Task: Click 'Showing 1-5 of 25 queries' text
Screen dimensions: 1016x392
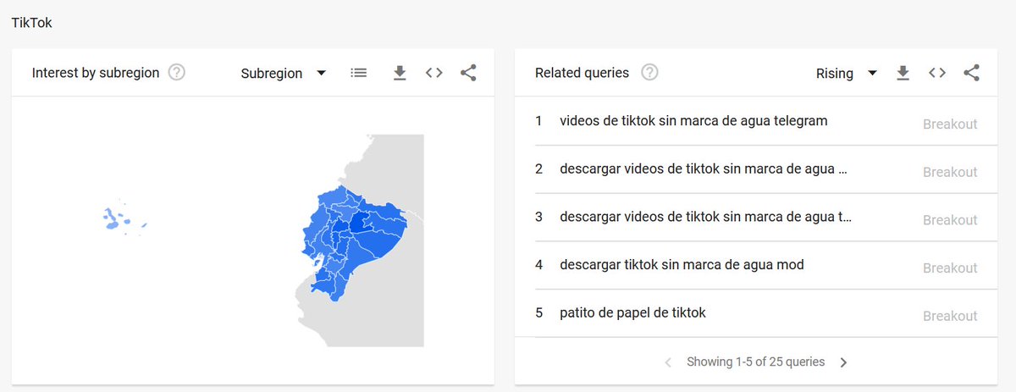Action: (x=755, y=362)
